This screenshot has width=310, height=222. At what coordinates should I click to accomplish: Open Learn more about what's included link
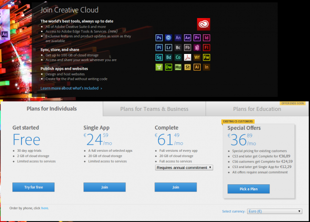(72, 88)
